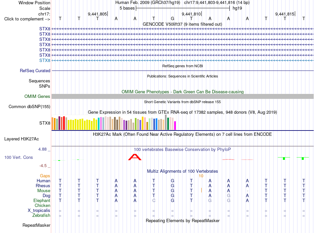Open the 100 Vert. Cons track label
The width and height of the screenshot is (314, 233).
coord(19,157)
